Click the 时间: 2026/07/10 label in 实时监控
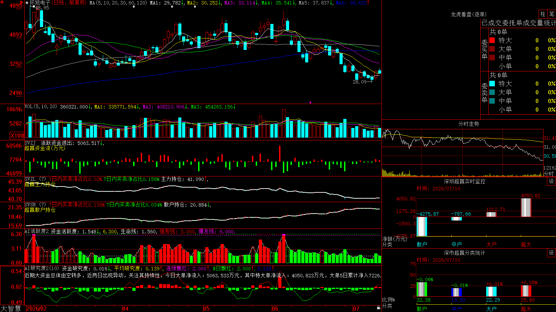 (438, 189)
